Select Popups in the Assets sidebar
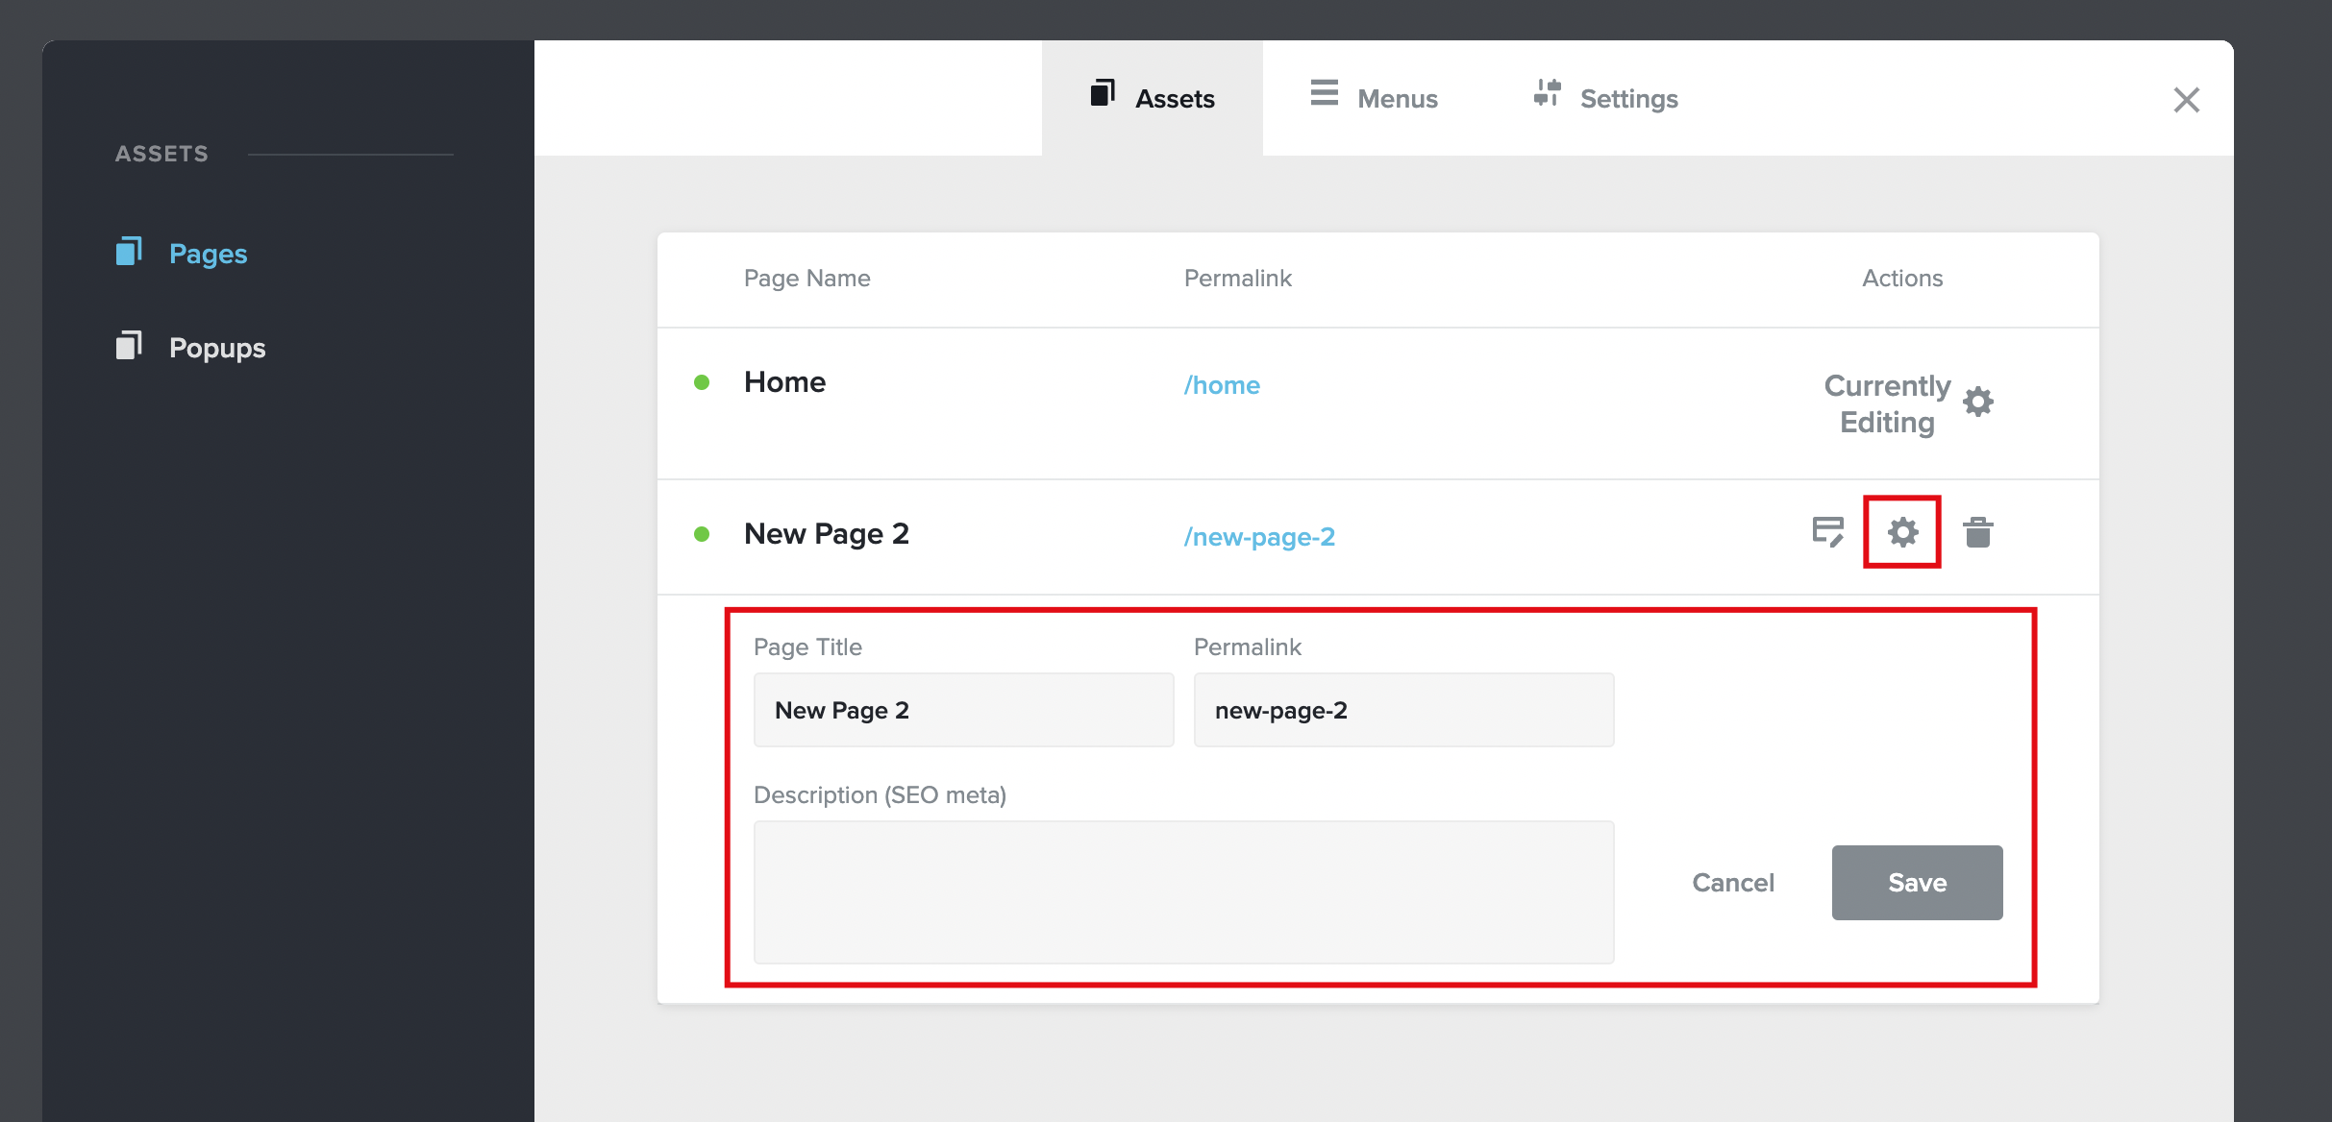 pyautogui.click(x=217, y=348)
